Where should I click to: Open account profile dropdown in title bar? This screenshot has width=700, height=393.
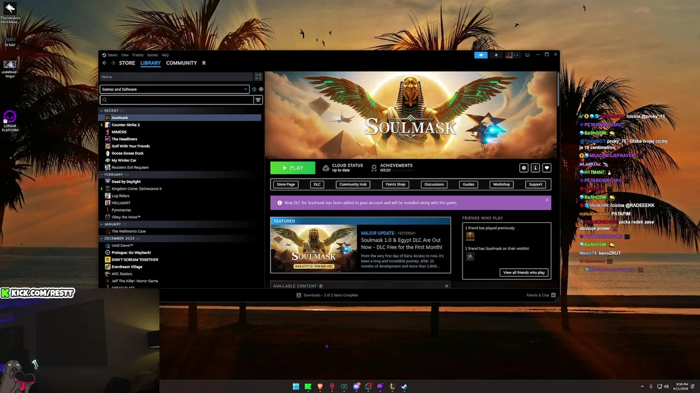tap(512, 55)
